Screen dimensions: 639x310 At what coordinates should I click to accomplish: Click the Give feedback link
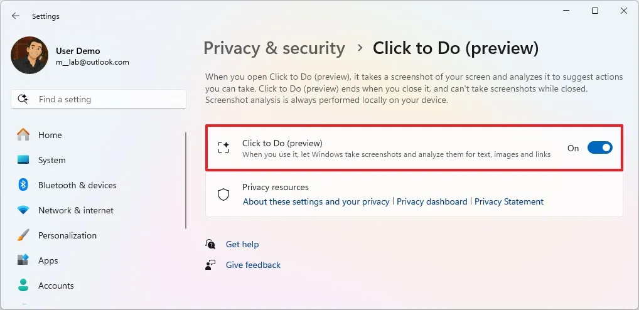pos(253,265)
